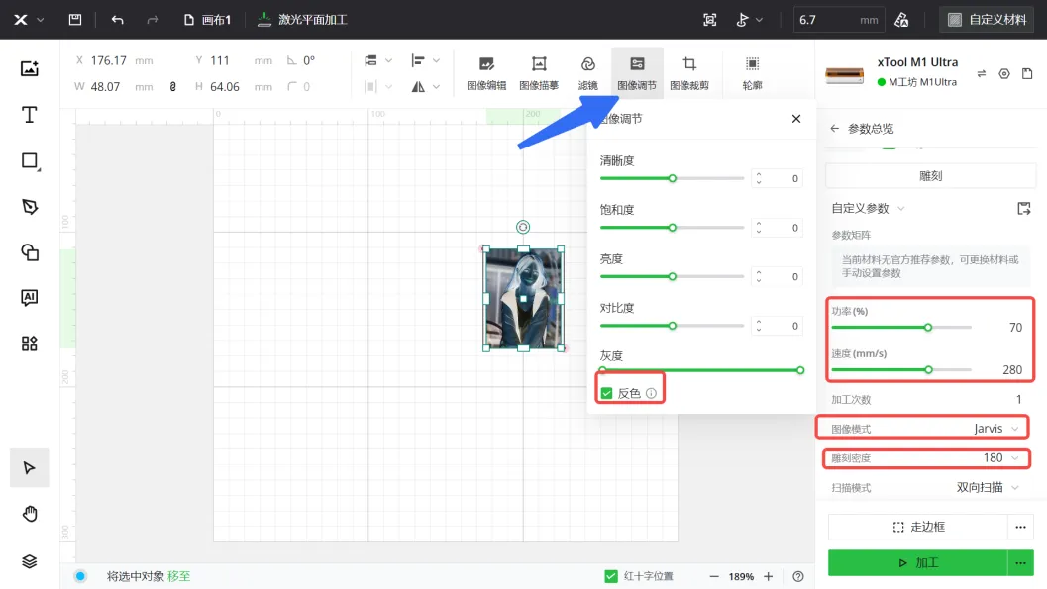Adjust the 亮度 brightness slider handle
Image resolution: width=1047 pixels, height=589 pixels.
coord(673,276)
